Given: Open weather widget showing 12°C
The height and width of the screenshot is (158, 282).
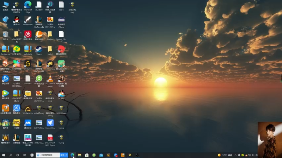Looking at the screenshot, I should 225,155.
